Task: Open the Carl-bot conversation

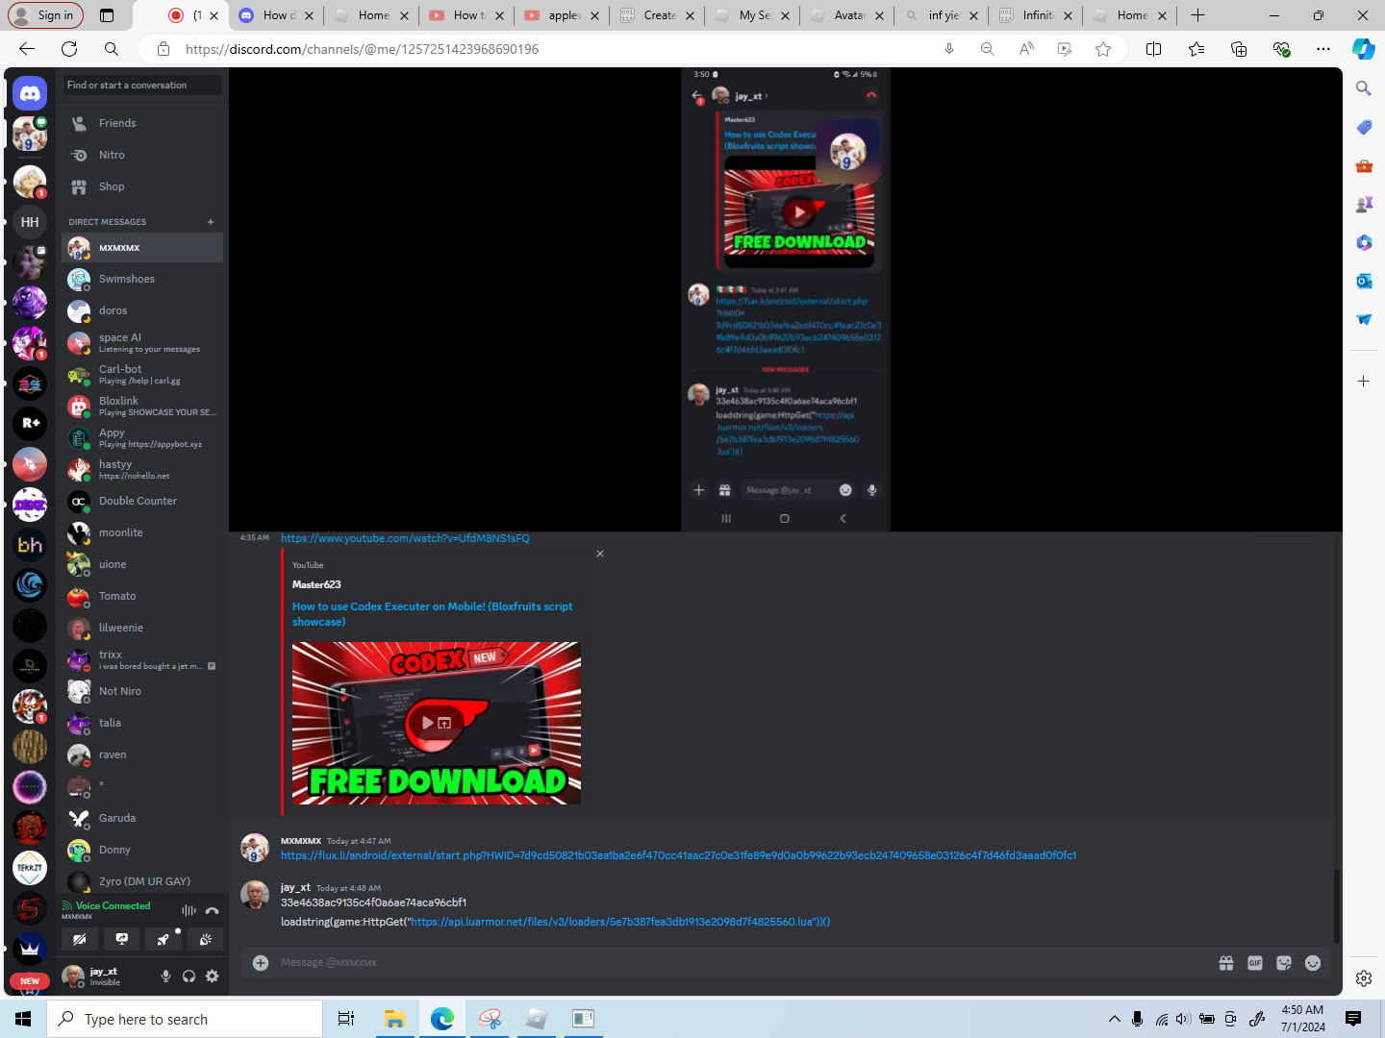Action: [142, 374]
